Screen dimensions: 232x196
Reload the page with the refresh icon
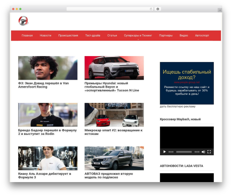click(x=151, y=9)
